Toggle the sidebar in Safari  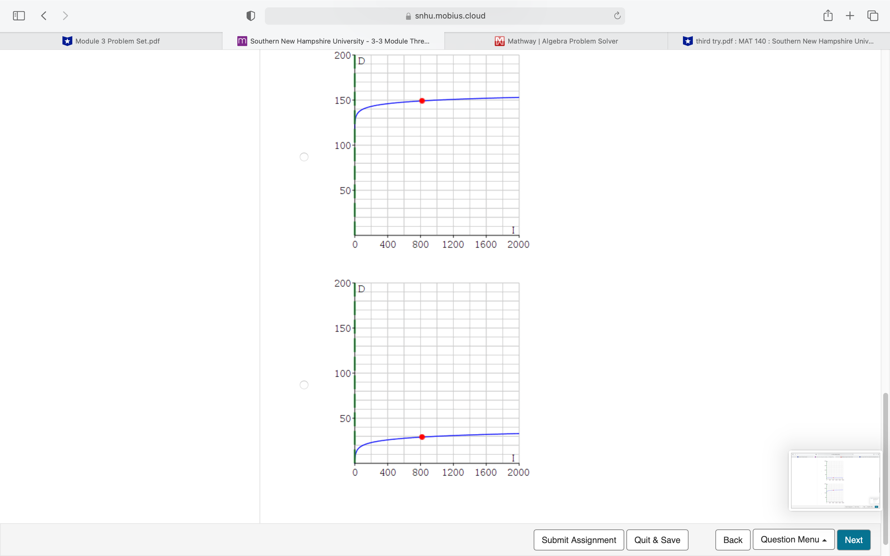19,15
